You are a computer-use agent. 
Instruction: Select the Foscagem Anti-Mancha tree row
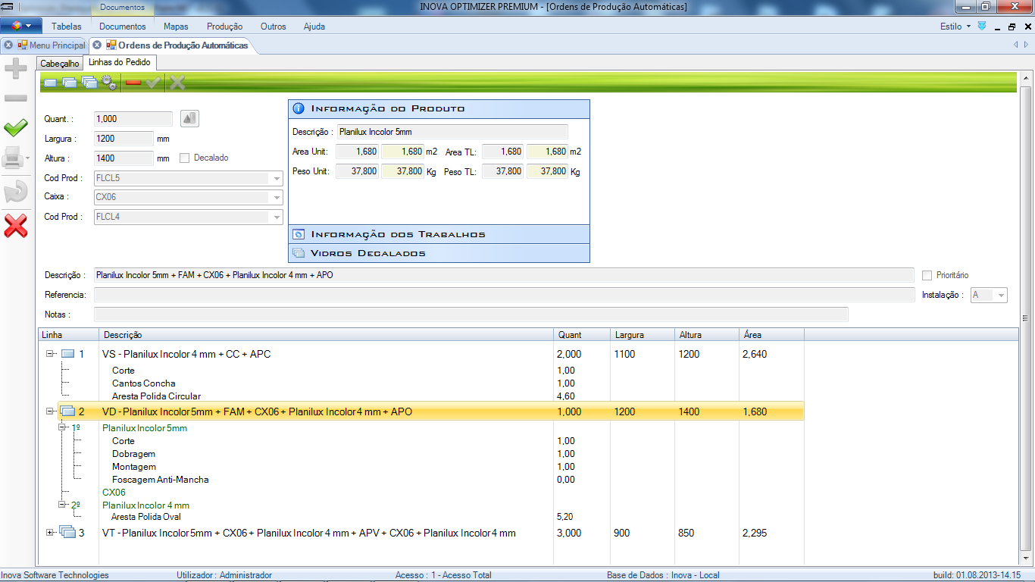point(160,480)
